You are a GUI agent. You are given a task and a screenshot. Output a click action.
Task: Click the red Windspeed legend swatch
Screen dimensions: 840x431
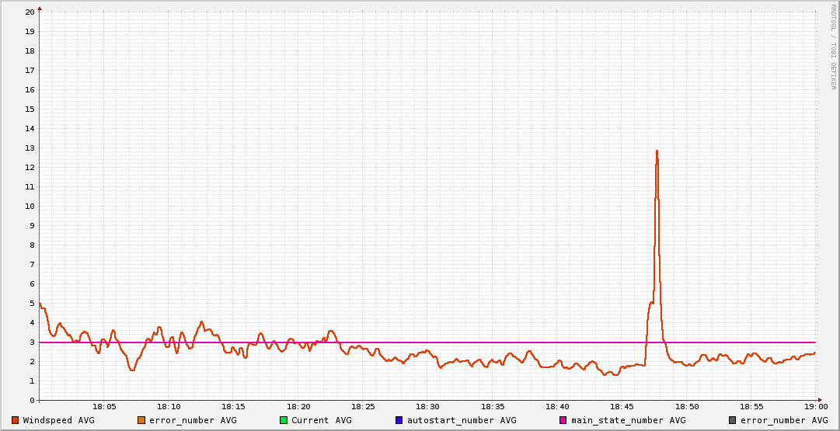click(15, 420)
